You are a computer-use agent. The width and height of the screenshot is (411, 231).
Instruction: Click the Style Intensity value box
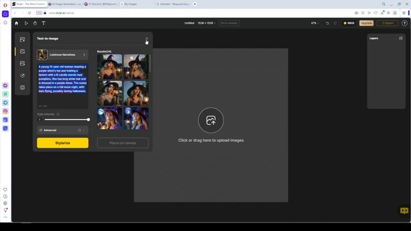(x=40, y=120)
